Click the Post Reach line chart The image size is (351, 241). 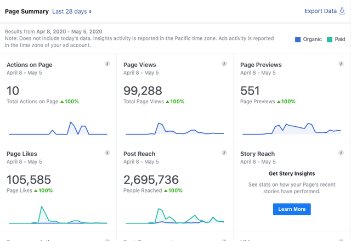[175, 216]
